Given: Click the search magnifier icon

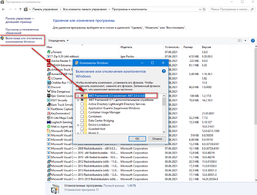Looking at the screenshot, I should point(252,10).
